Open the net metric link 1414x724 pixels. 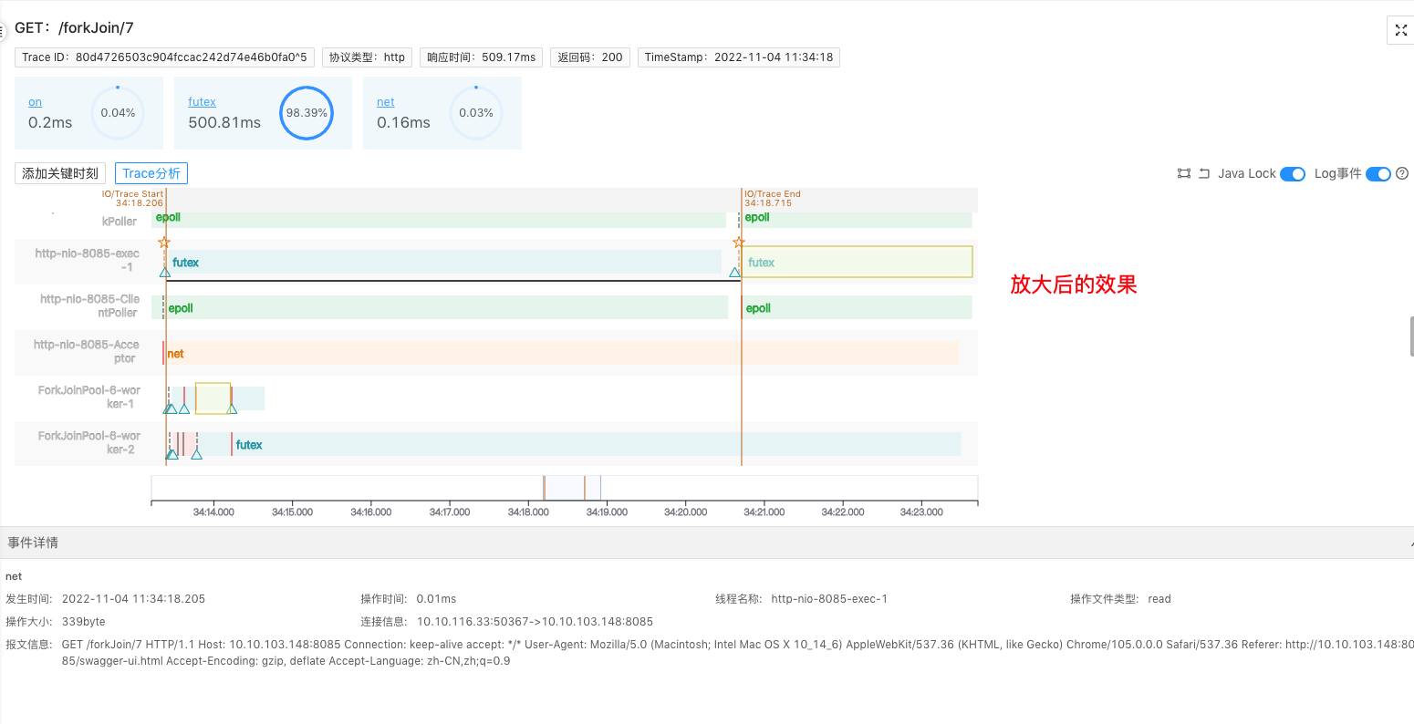click(385, 102)
